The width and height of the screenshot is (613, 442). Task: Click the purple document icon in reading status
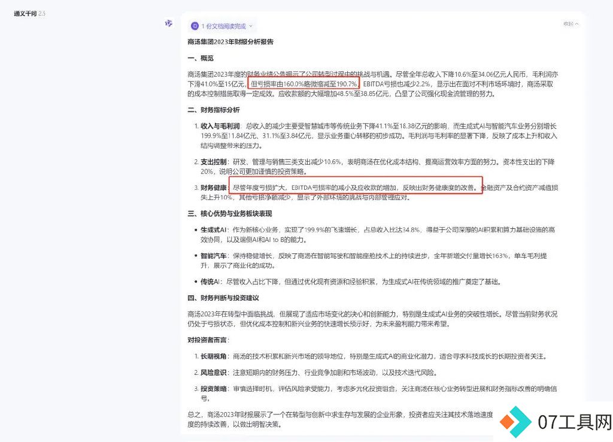[x=195, y=26]
